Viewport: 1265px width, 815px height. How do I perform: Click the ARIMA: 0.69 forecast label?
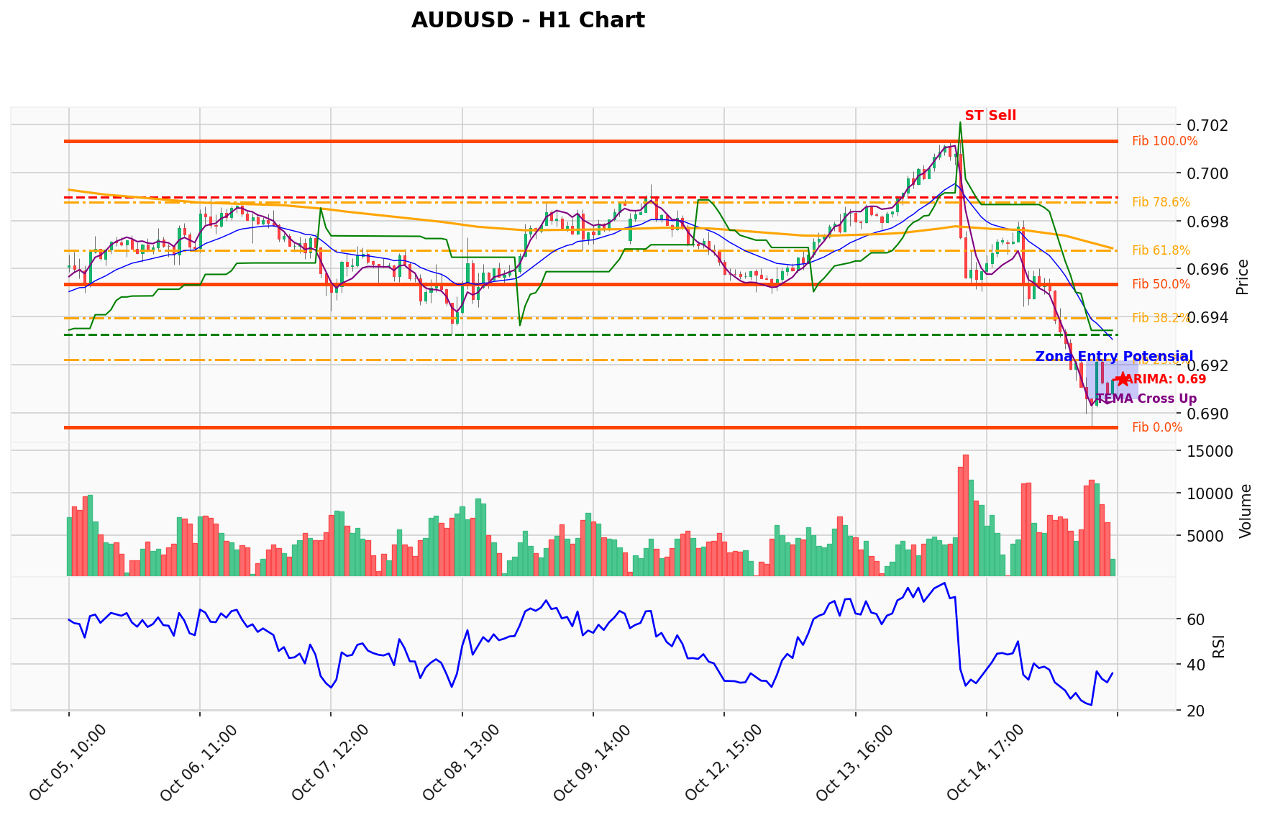[x=1165, y=379]
